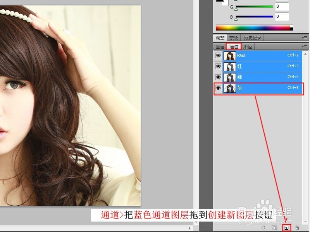Open the 调整 panel group flyout menu
The width and height of the screenshot is (310, 232).
[305, 38]
